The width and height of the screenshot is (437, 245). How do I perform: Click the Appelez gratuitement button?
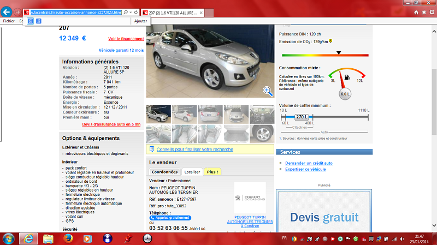point(170,218)
